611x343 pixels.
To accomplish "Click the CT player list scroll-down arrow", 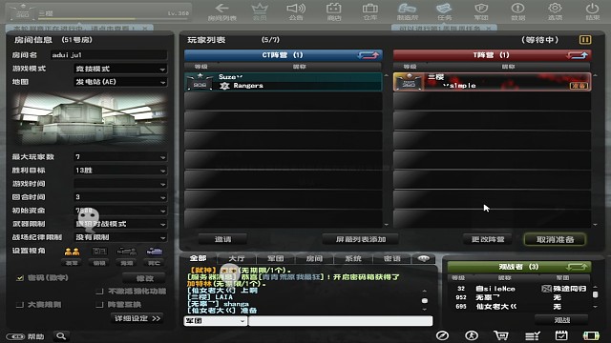I will 386,225.
